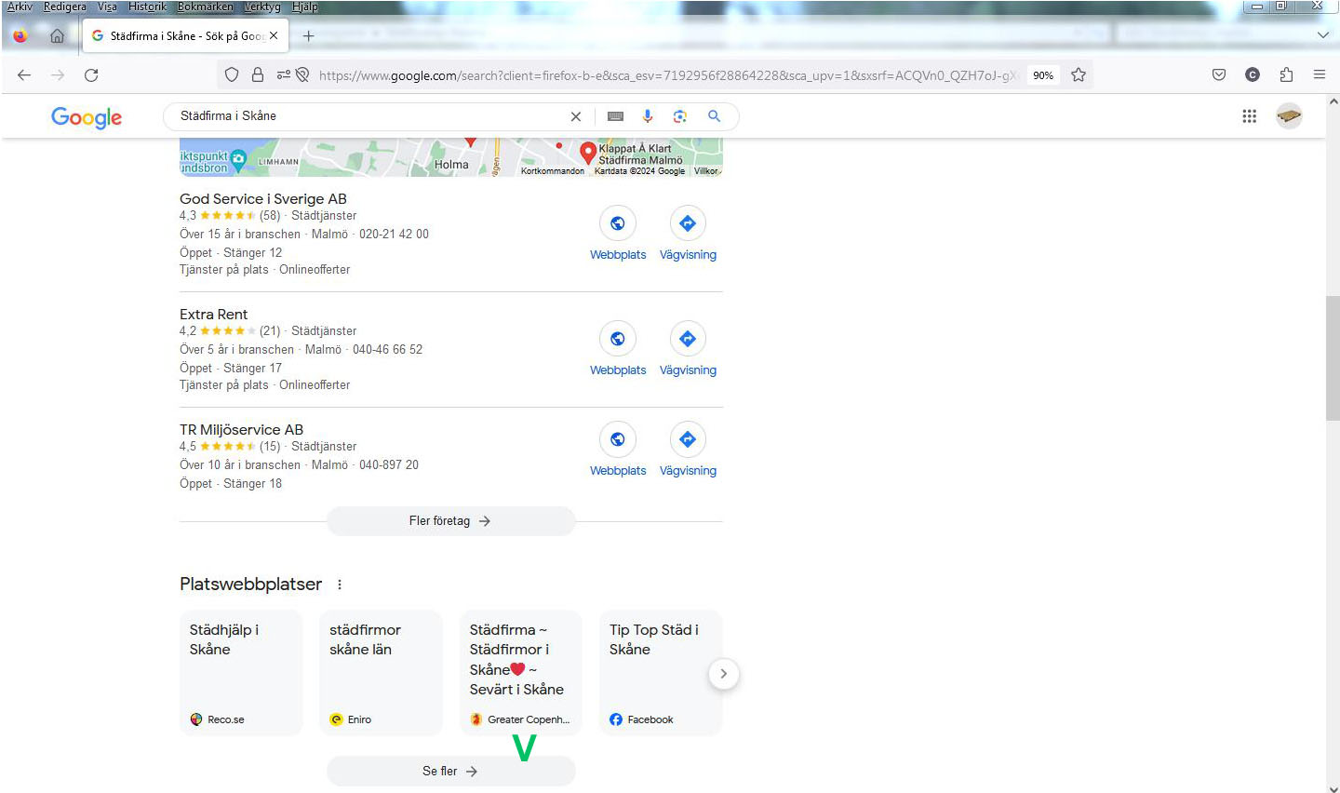Viewport: 1340px width, 793px height.
Task: Go to the Google logo homepage
Action: point(87,117)
